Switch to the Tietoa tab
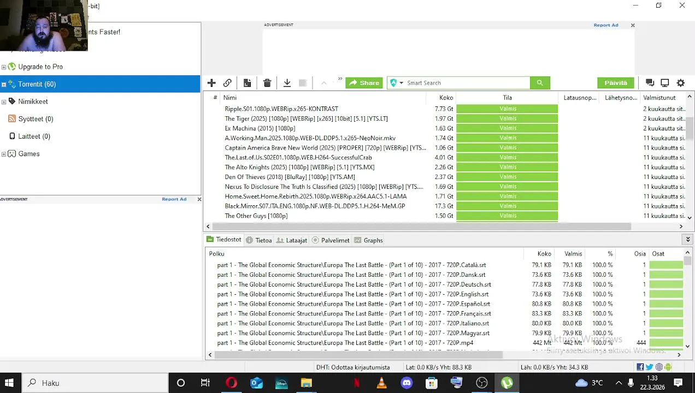Viewport: 695px width, 393px height. point(259,240)
